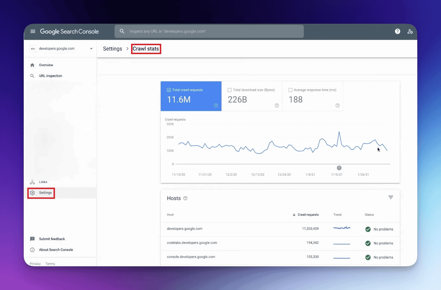Sort hosts by Crawl requests column

pyautogui.click(x=308, y=215)
